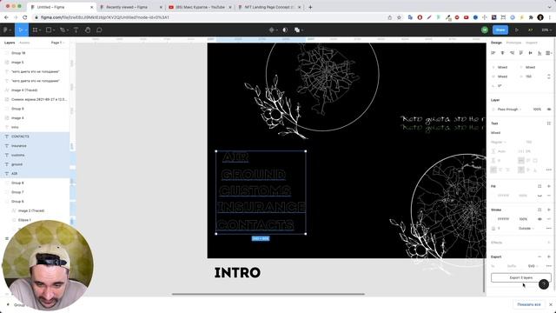556x313 pixels.
Task: Present the prototype with play icon
Action: 517,30
